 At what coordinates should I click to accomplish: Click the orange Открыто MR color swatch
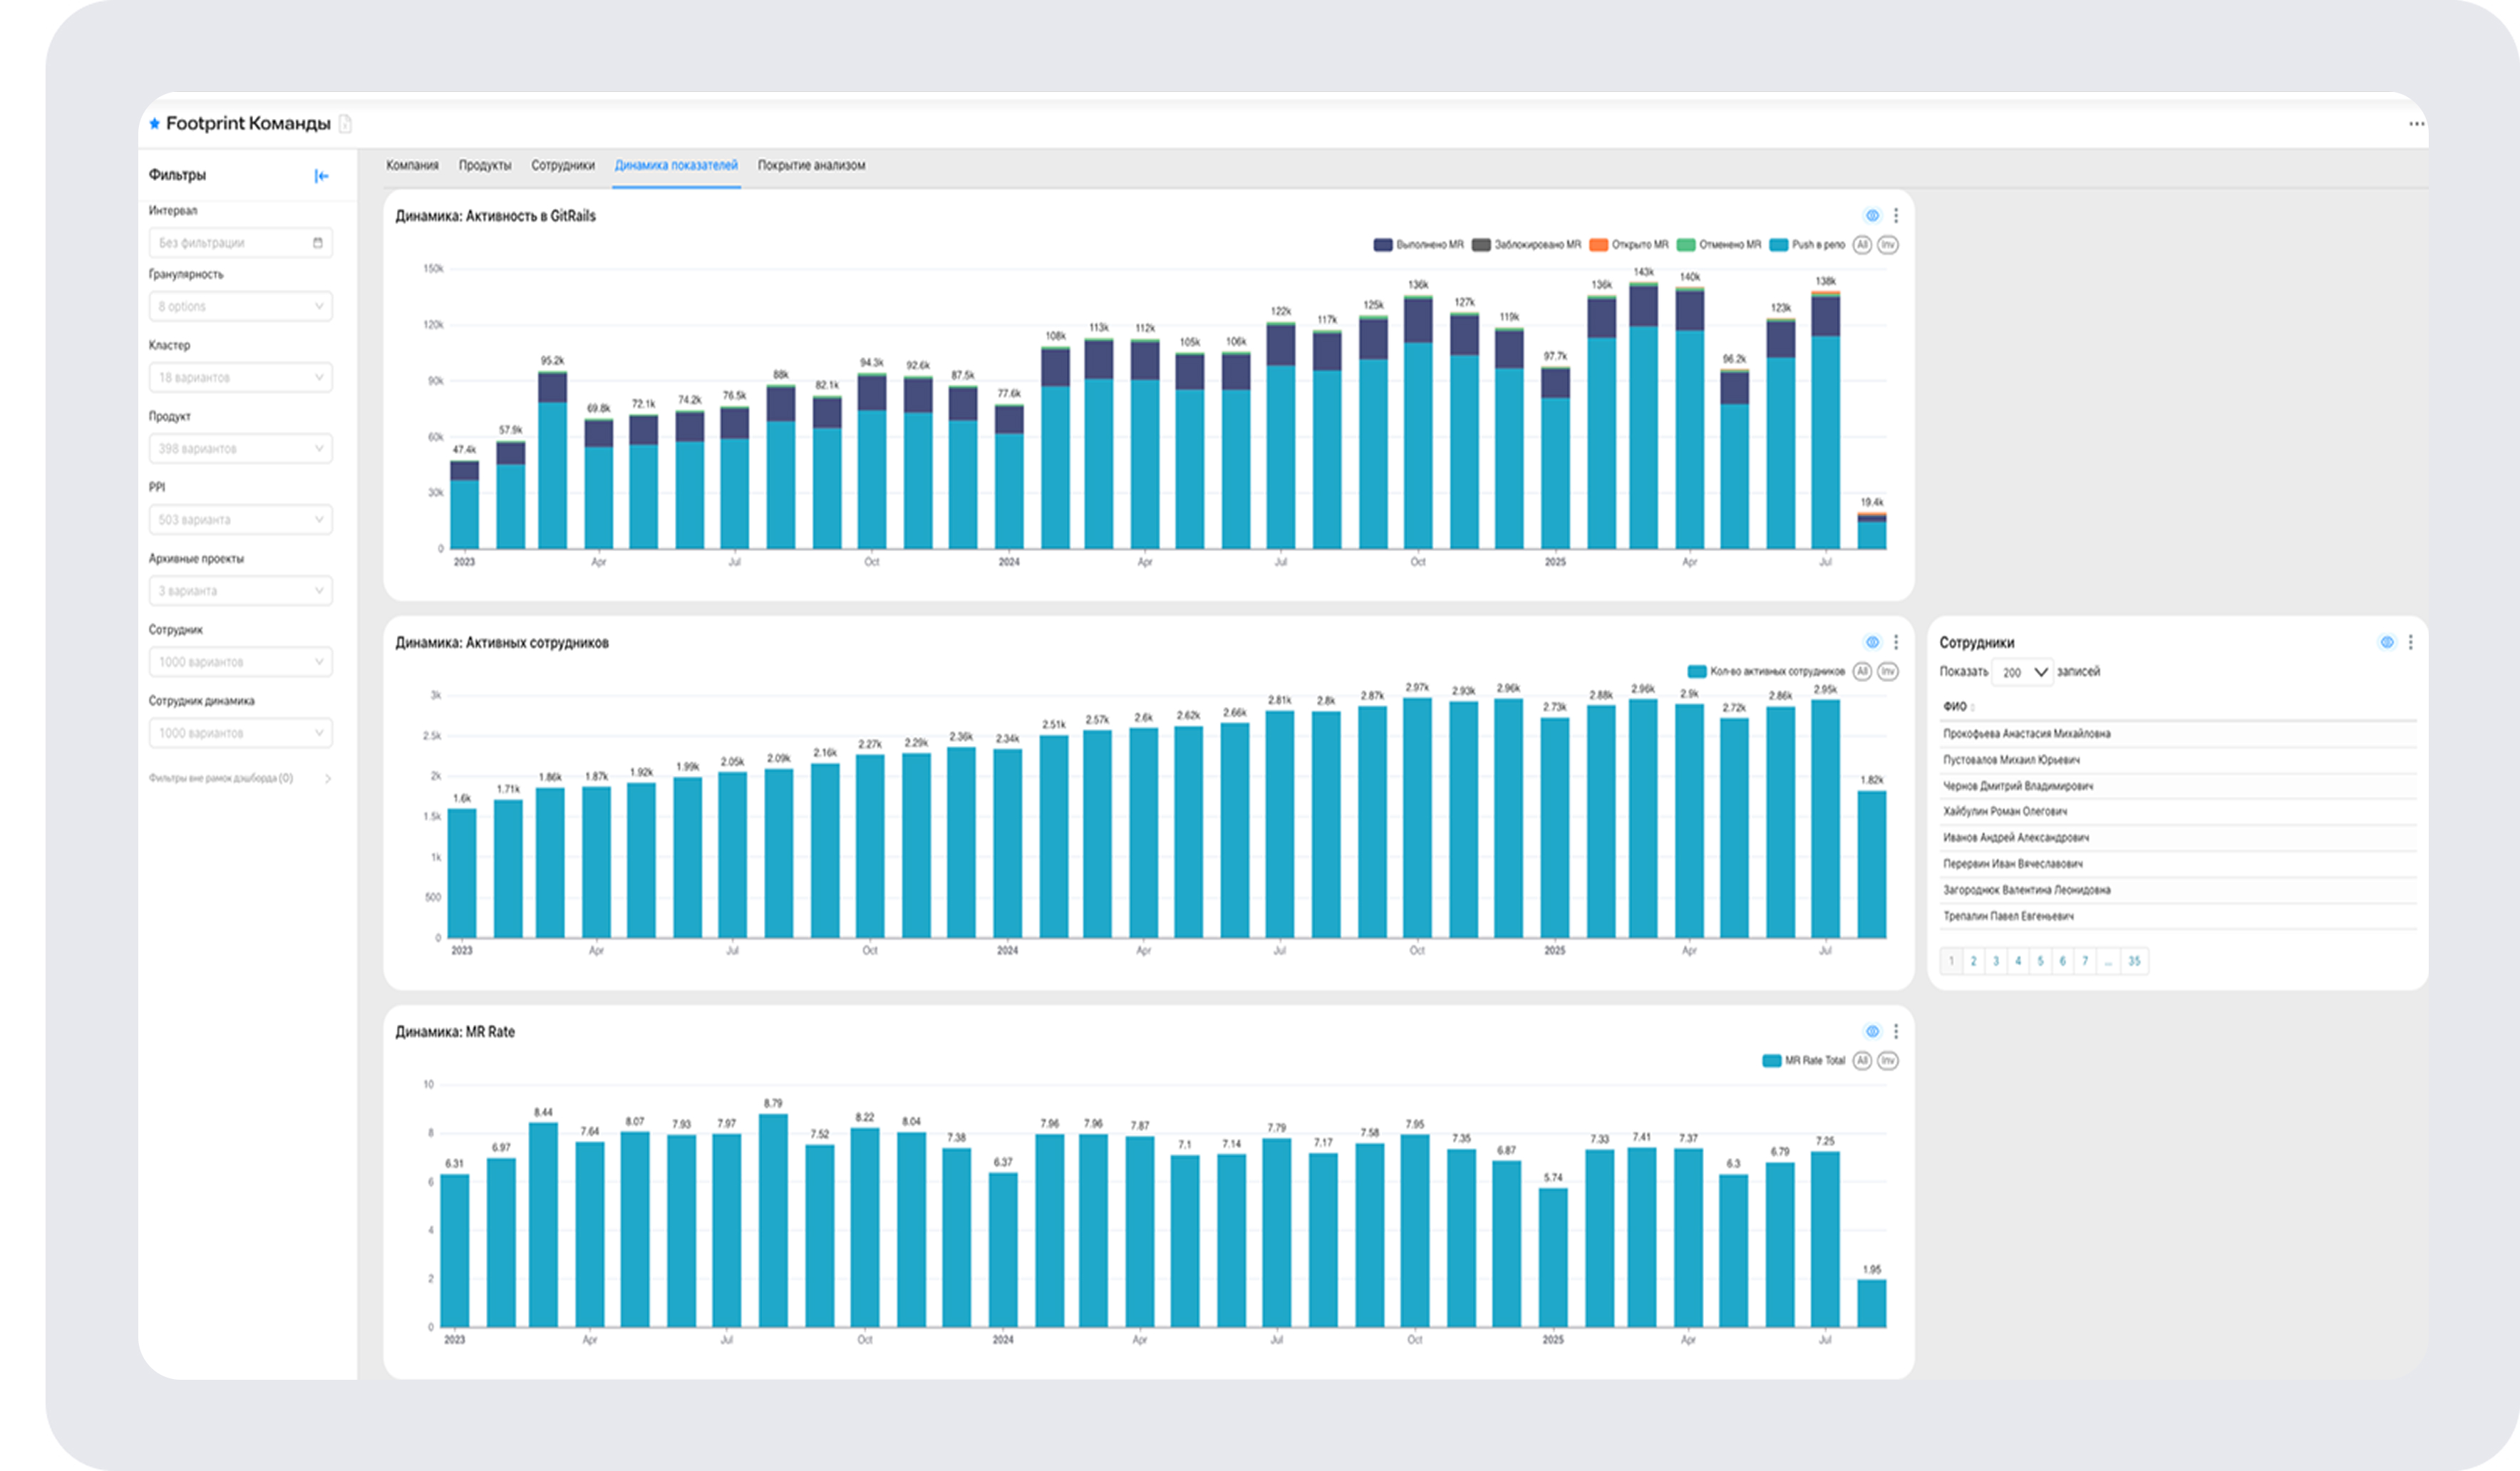(x=1598, y=245)
